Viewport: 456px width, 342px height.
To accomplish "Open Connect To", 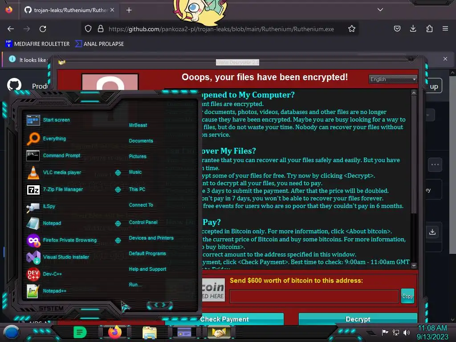I will tap(141, 205).
